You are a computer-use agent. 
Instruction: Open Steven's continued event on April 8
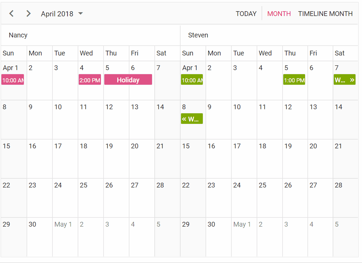(192, 119)
